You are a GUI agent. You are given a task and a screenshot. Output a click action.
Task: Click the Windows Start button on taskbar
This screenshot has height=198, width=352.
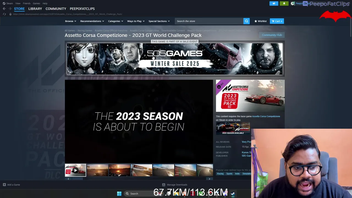tap(119, 194)
